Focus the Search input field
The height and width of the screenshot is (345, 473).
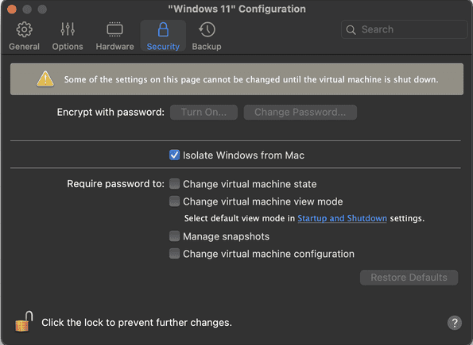point(404,29)
